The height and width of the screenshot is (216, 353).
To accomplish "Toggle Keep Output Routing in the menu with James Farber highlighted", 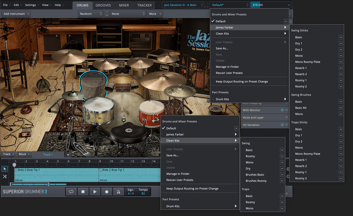I will (242, 82).
